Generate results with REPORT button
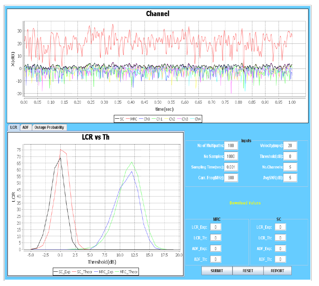 (x=277, y=271)
